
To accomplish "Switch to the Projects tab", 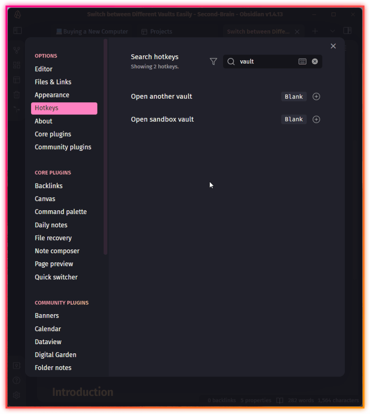I will (x=157, y=32).
